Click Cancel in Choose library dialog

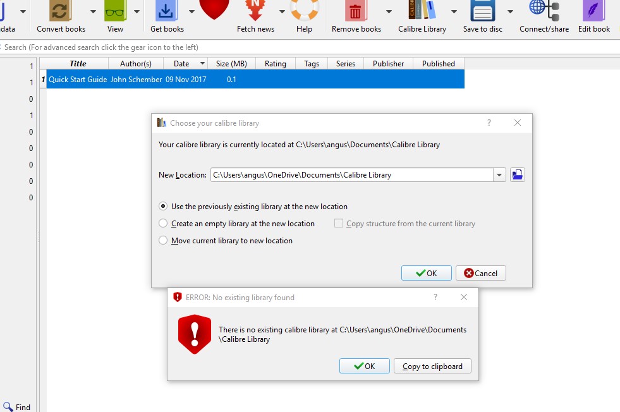480,273
